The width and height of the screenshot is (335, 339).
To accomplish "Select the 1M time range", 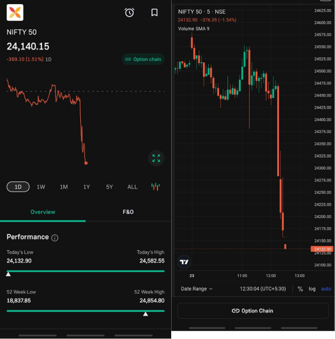I will tap(64, 187).
